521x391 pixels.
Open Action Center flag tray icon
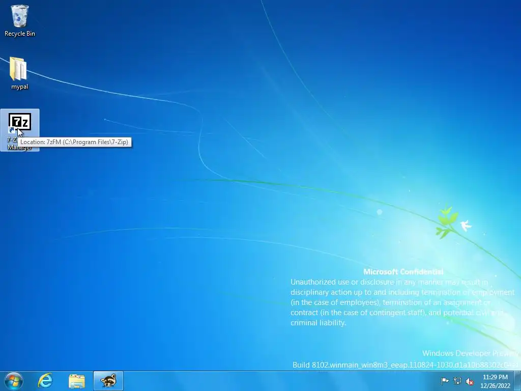click(x=445, y=381)
